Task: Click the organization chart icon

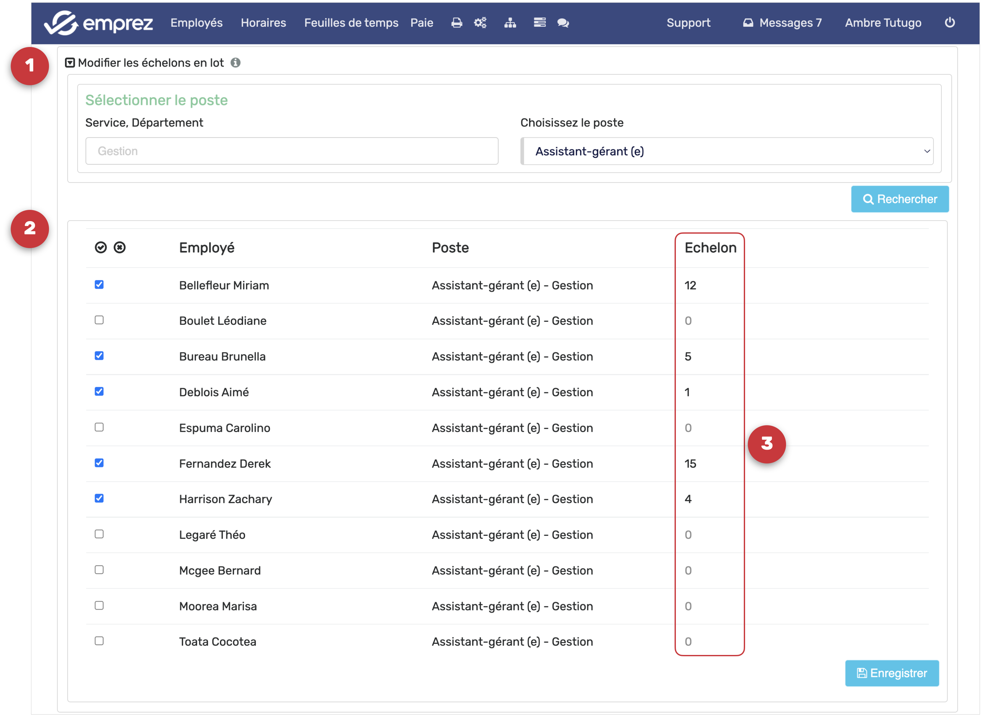Action: (x=510, y=23)
